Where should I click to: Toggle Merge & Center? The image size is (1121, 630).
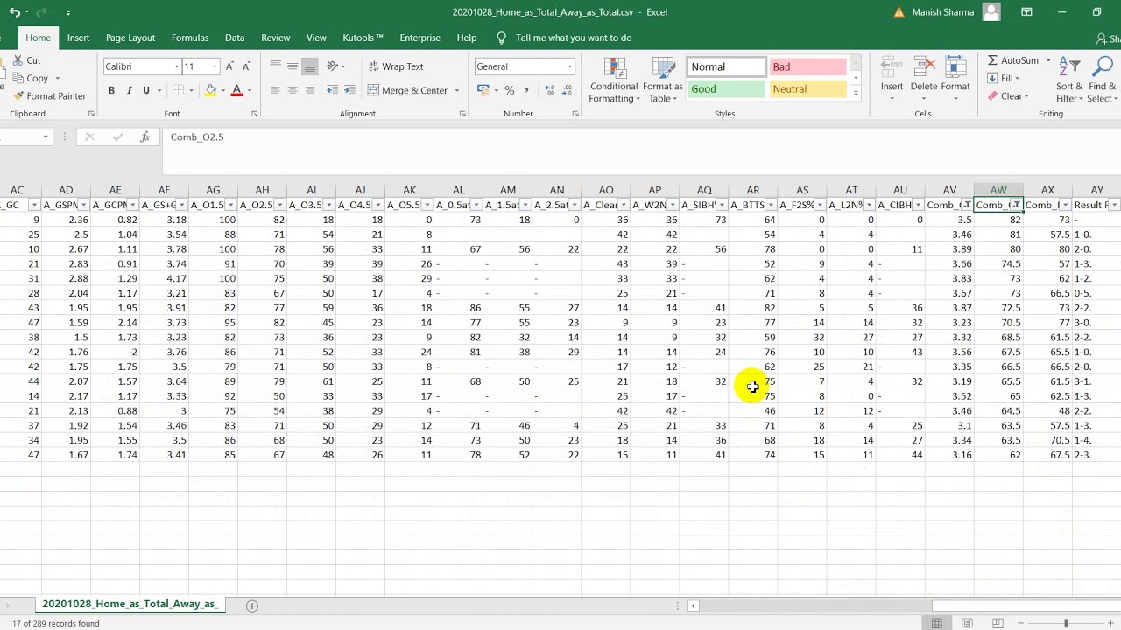pos(407,90)
